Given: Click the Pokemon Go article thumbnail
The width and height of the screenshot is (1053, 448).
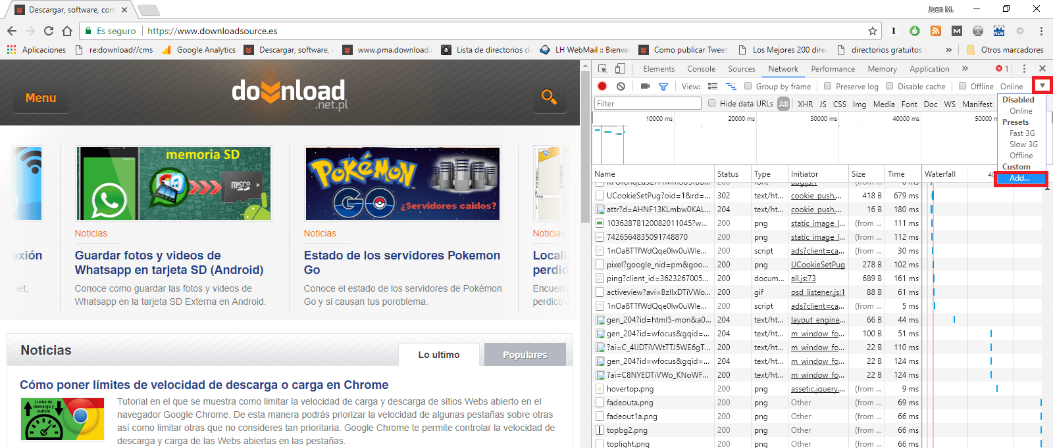Looking at the screenshot, I should point(403,183).
